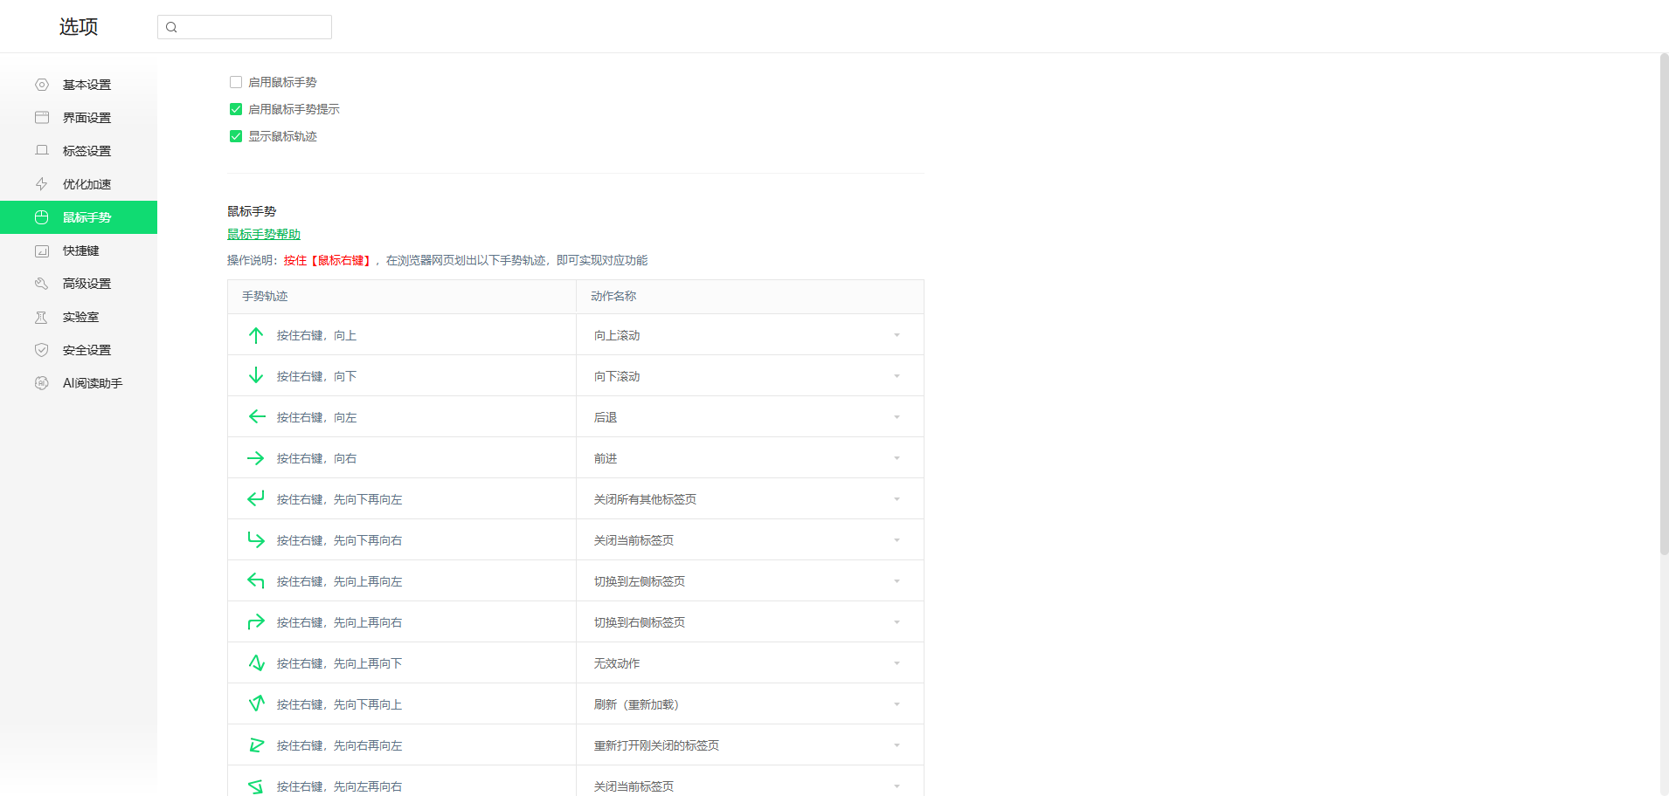Click the down-then-up gesture icon
1669x796 pixels.
256,704
